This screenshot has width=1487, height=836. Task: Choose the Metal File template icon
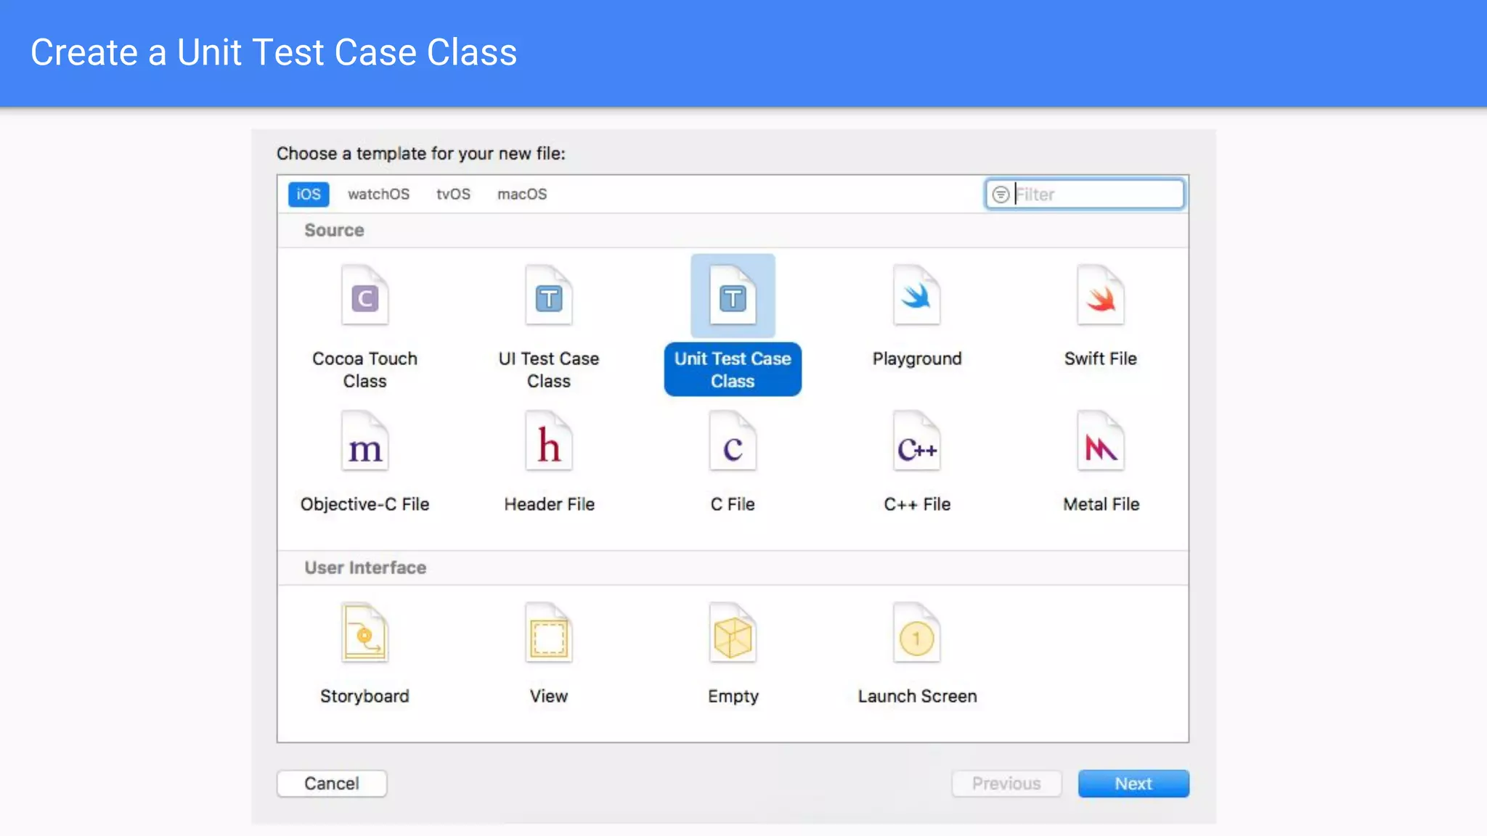point(1100,442)
